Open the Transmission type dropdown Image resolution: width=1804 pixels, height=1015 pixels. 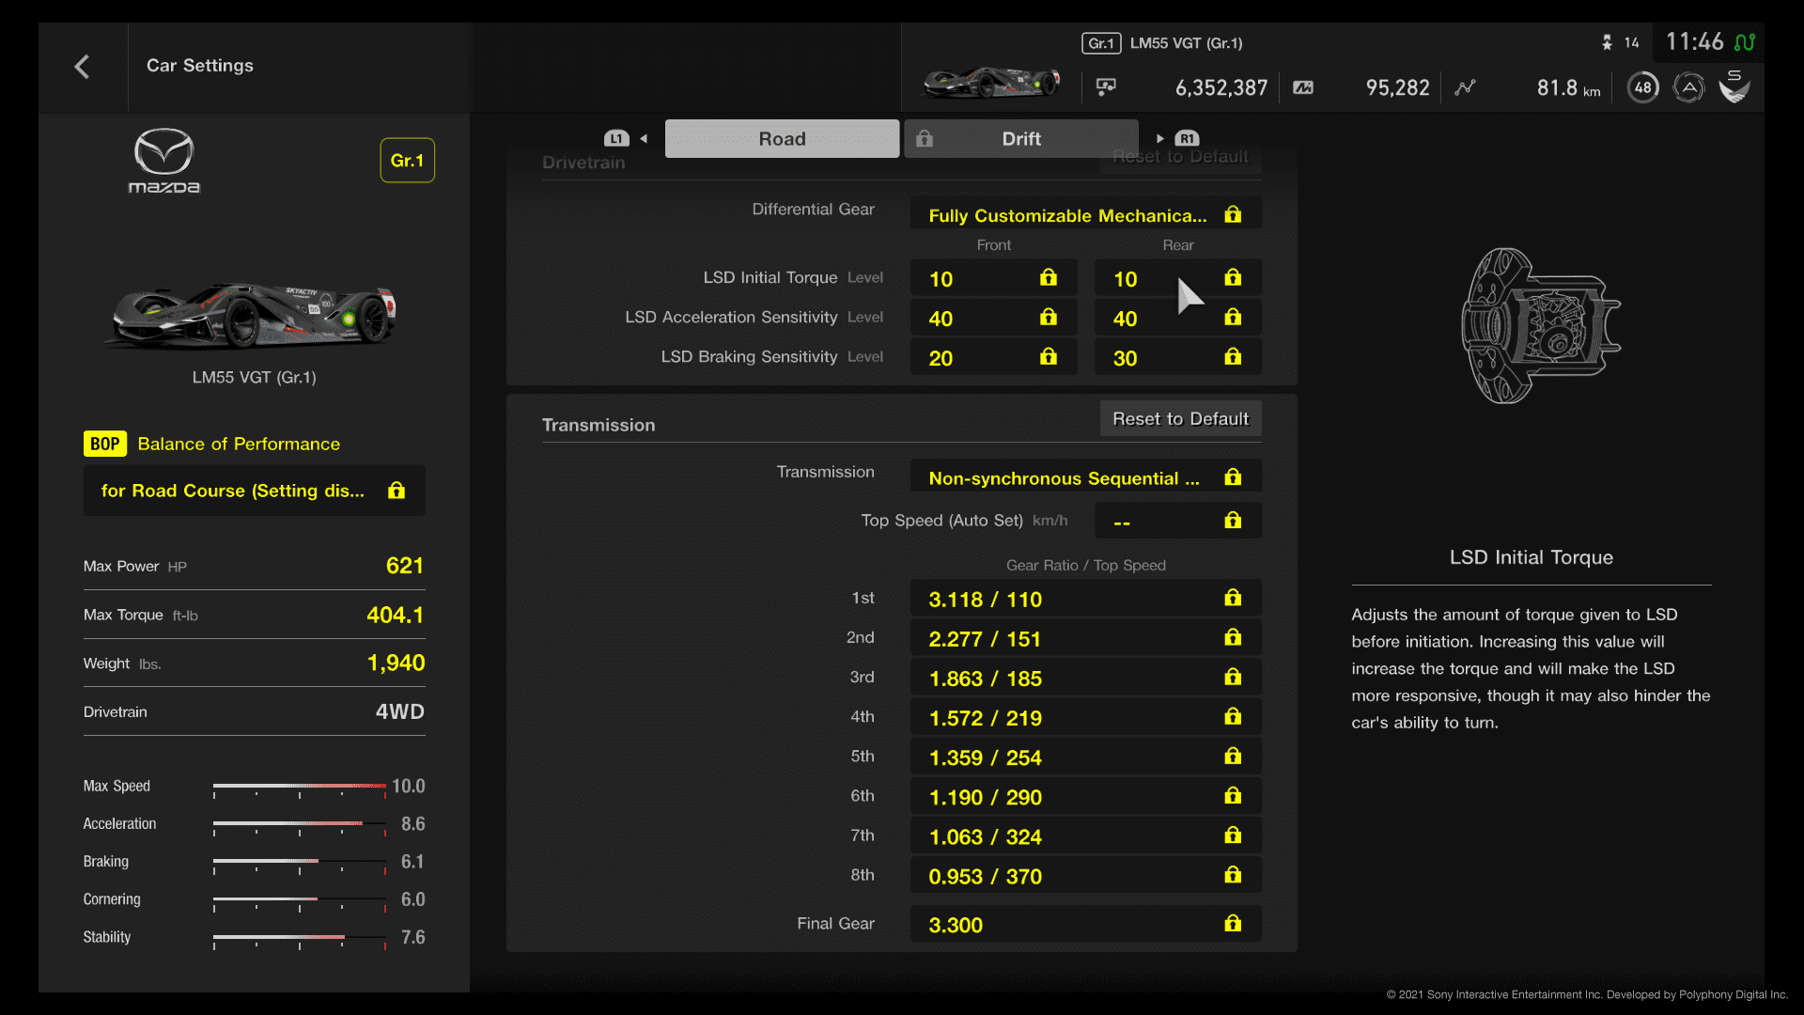click(1085, 476)
